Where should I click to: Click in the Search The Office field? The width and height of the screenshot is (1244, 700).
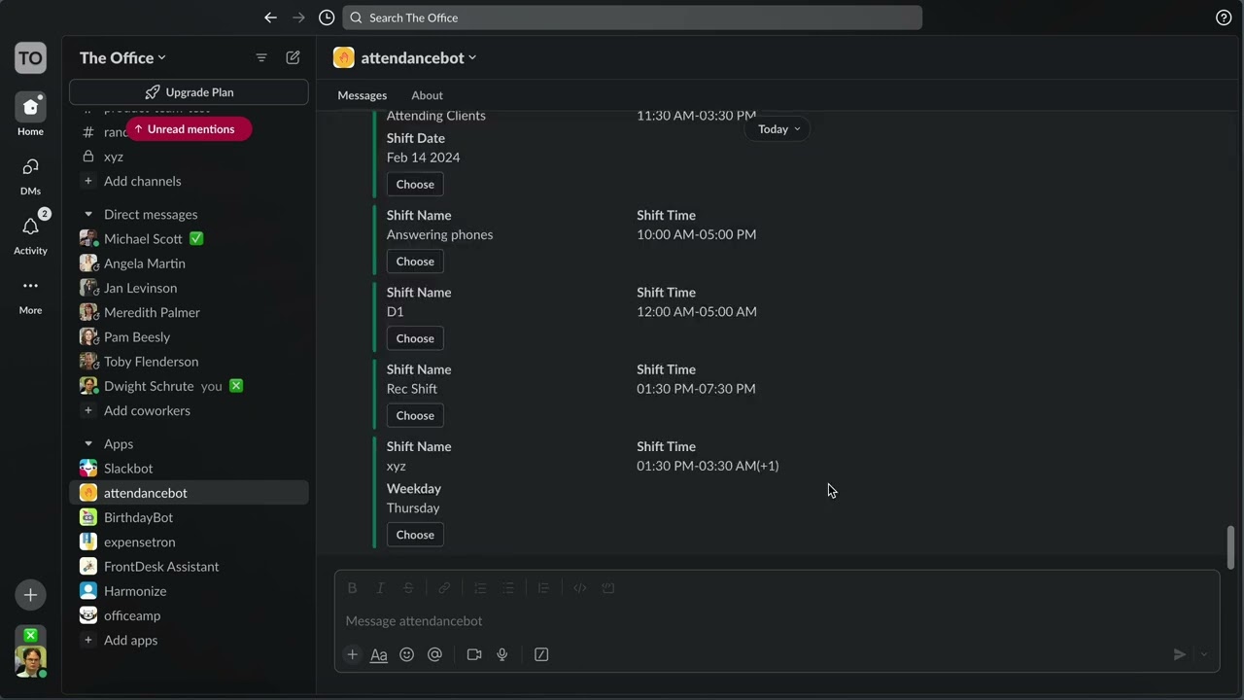(633, 17)
